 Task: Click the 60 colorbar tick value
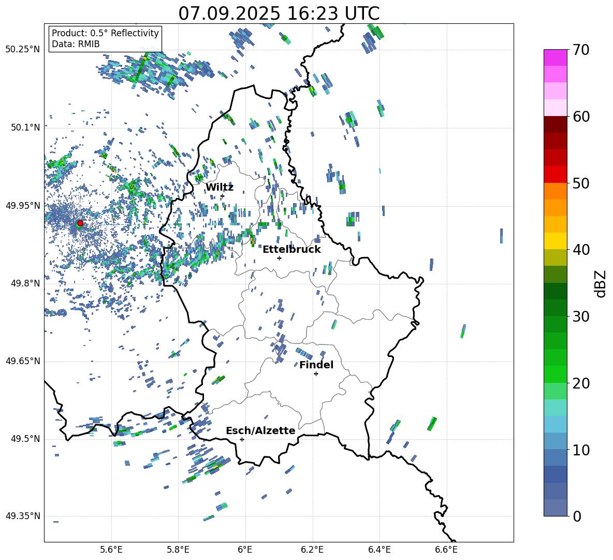(x=581, y=117)
